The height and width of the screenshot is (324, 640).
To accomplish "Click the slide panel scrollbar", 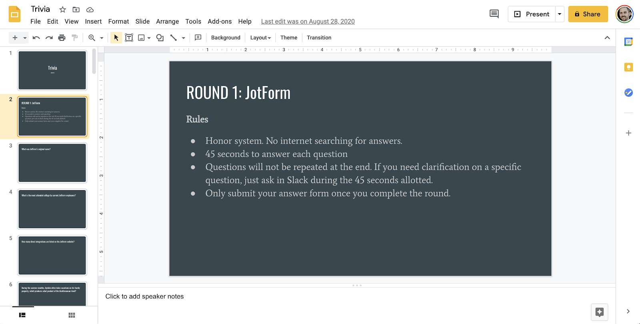I will pyautogui.click(x=94, y=62).
